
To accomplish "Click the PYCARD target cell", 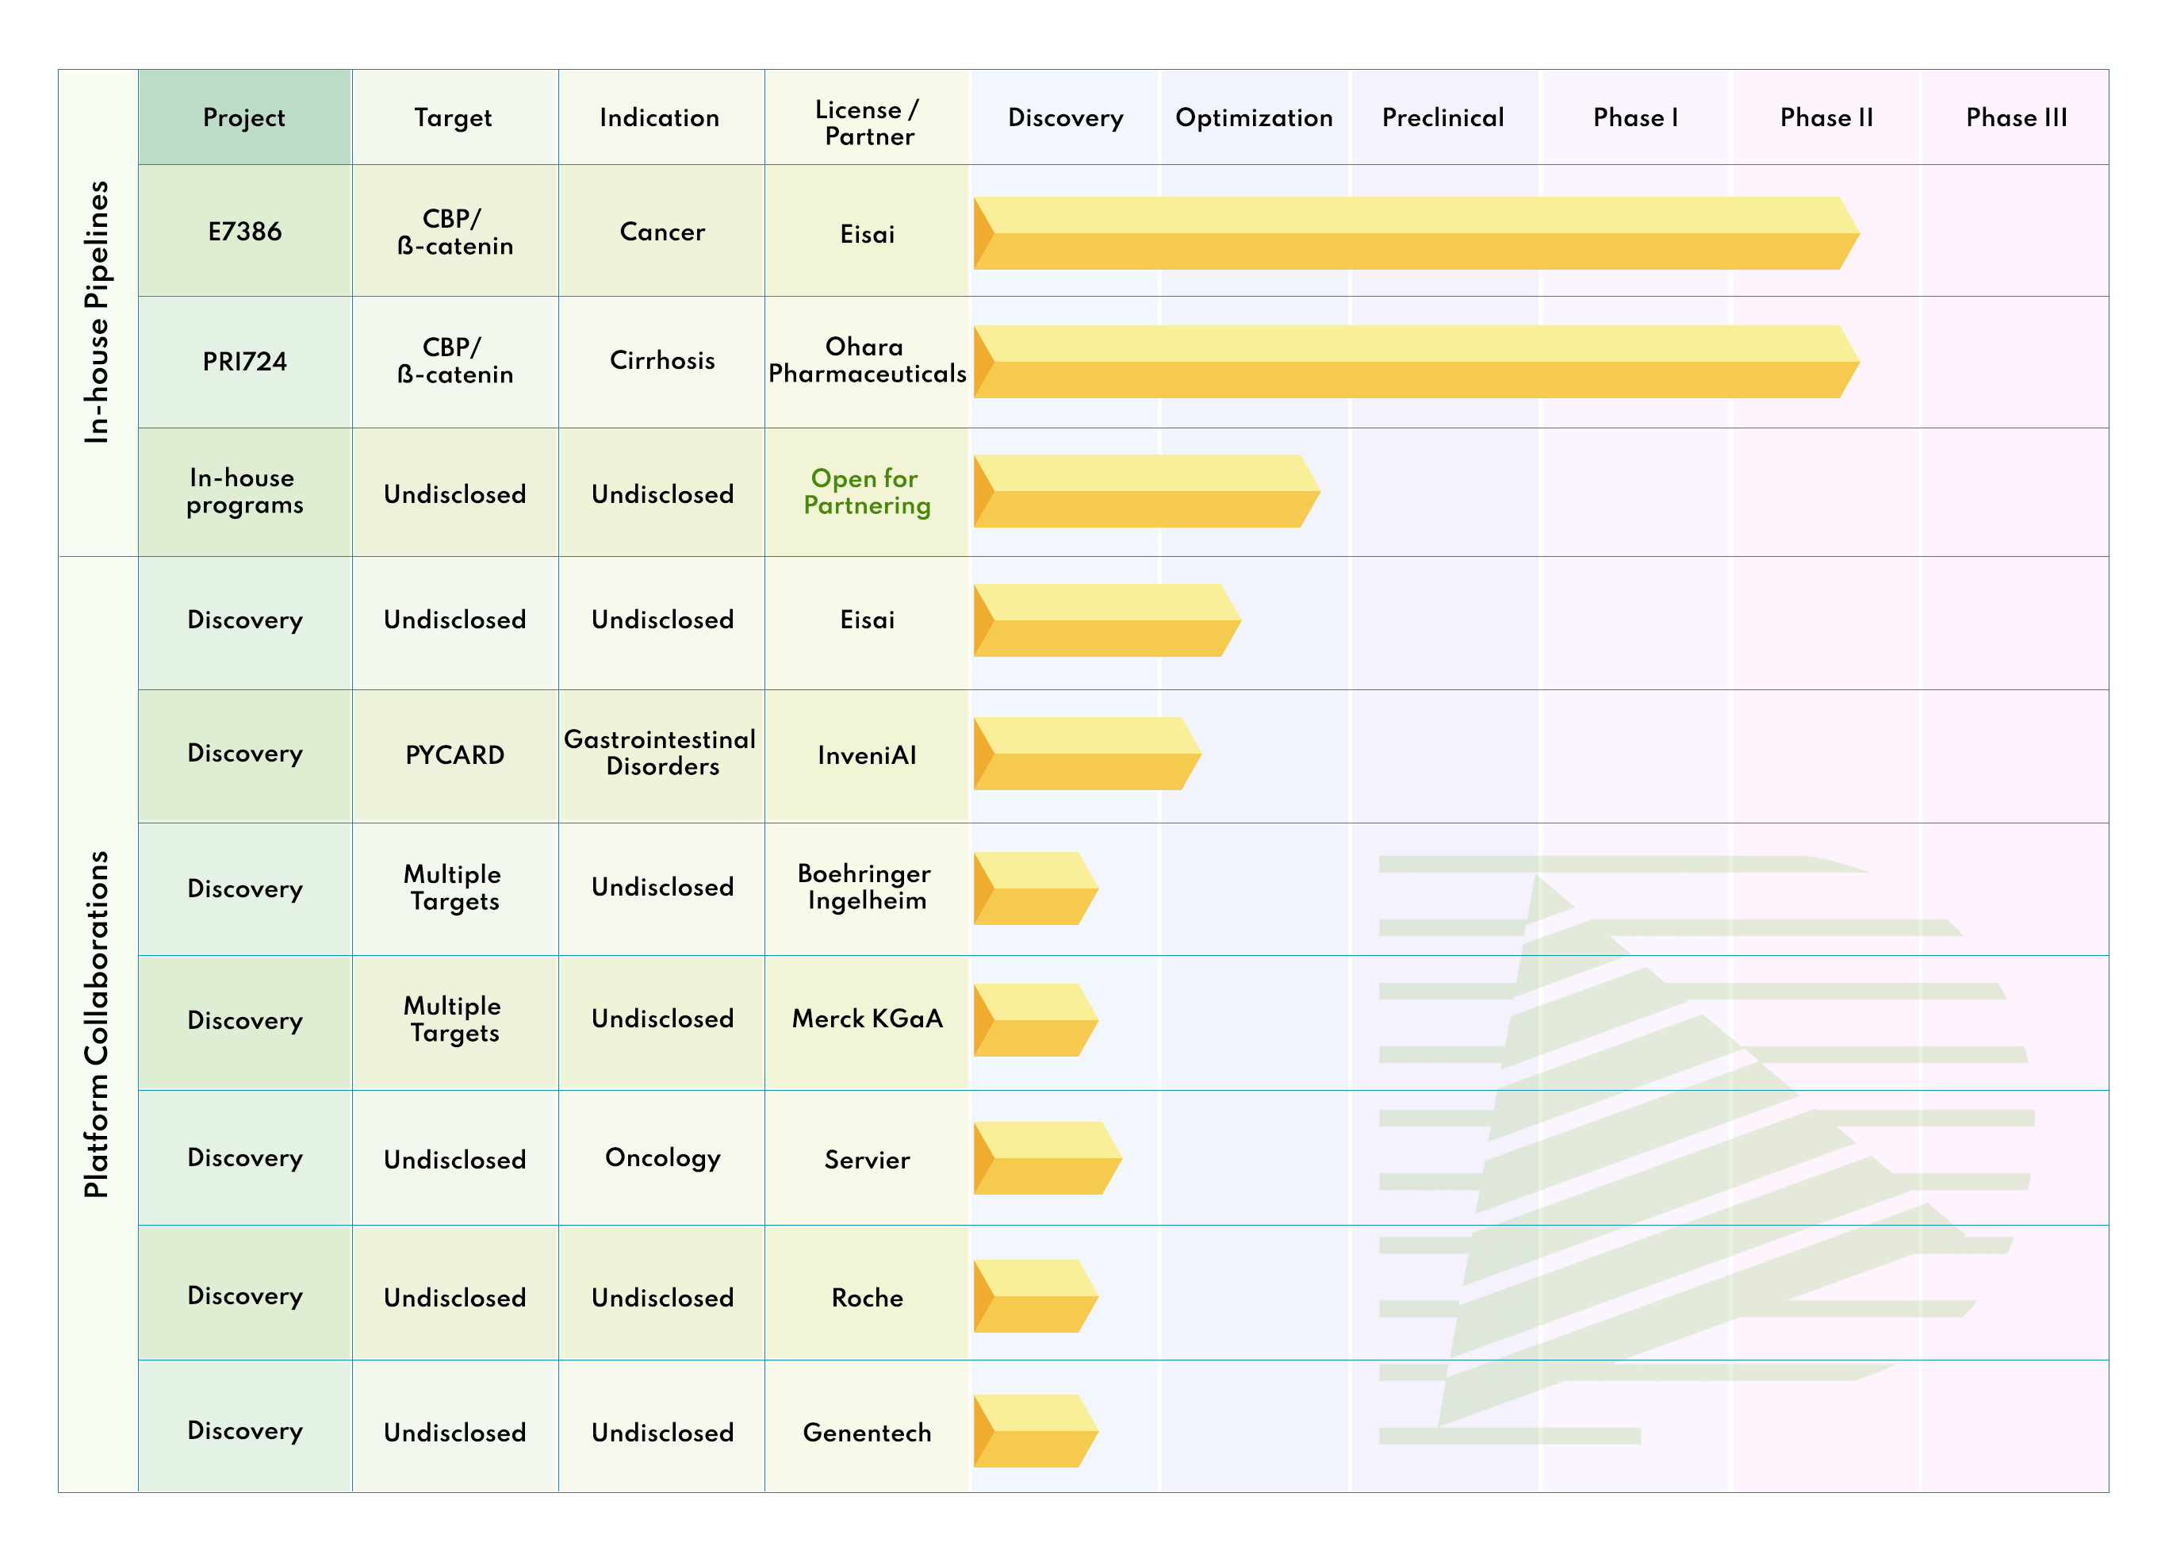I will tap(454, 754).
